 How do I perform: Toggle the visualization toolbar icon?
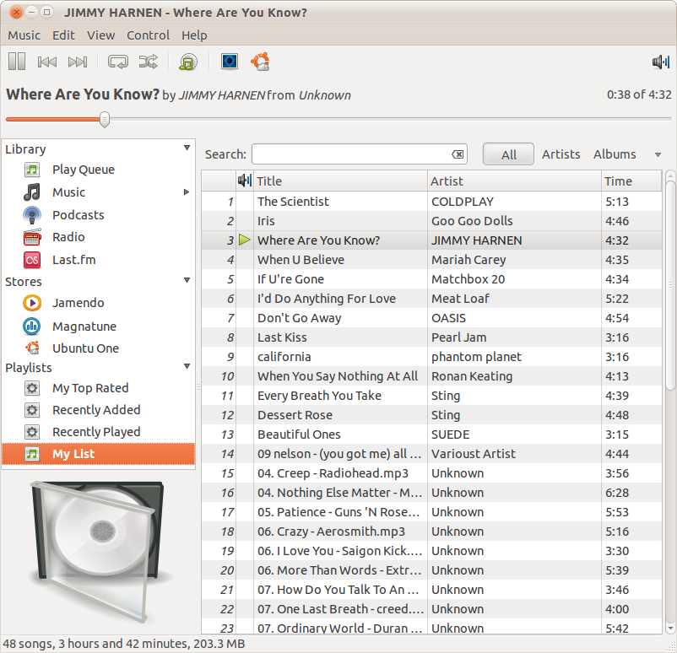click(230, 62)
